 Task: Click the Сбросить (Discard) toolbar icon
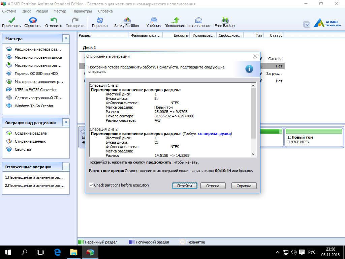click(x=32, y=23)
